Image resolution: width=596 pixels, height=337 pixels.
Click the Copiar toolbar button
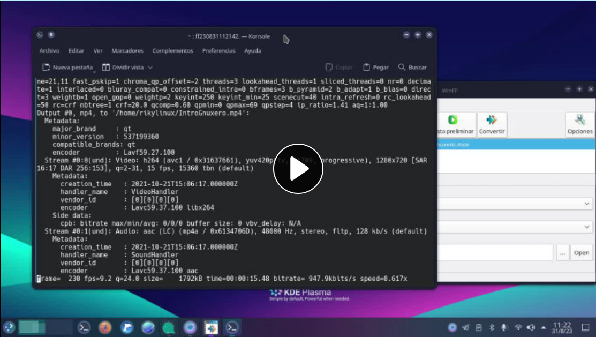[x=339, y=68]
